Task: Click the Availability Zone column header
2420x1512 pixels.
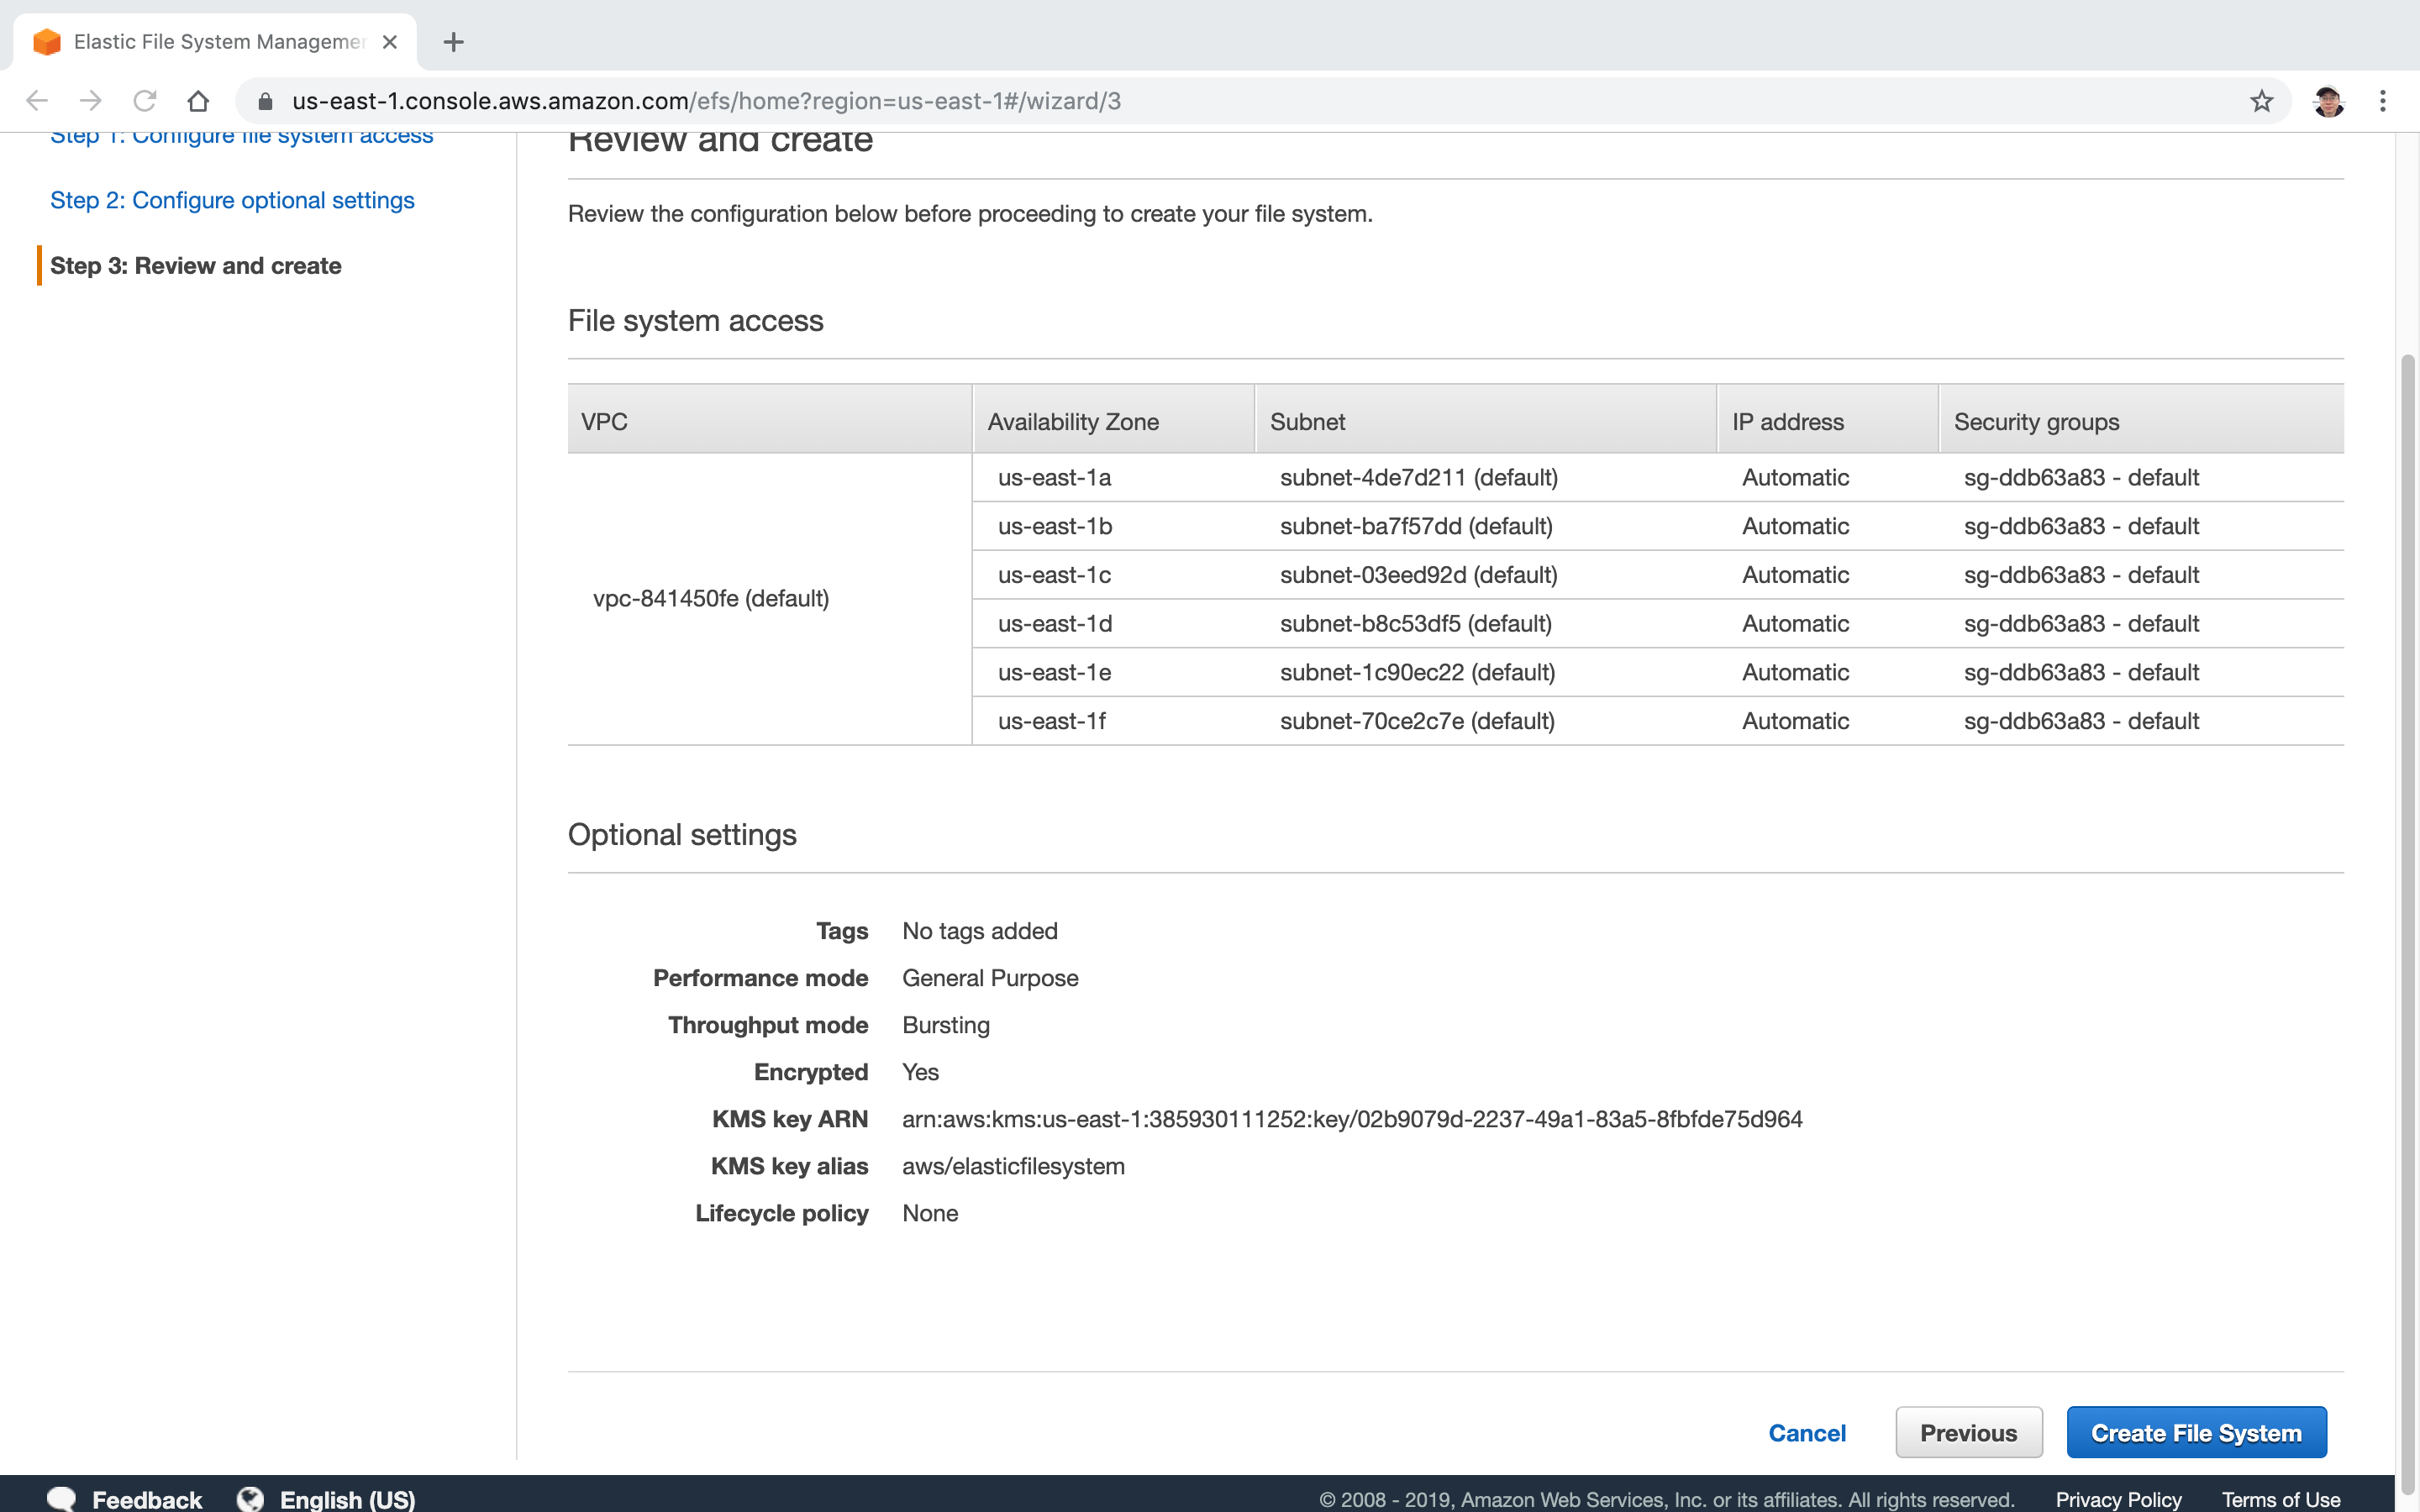Action: click(x=1113, y=420)
